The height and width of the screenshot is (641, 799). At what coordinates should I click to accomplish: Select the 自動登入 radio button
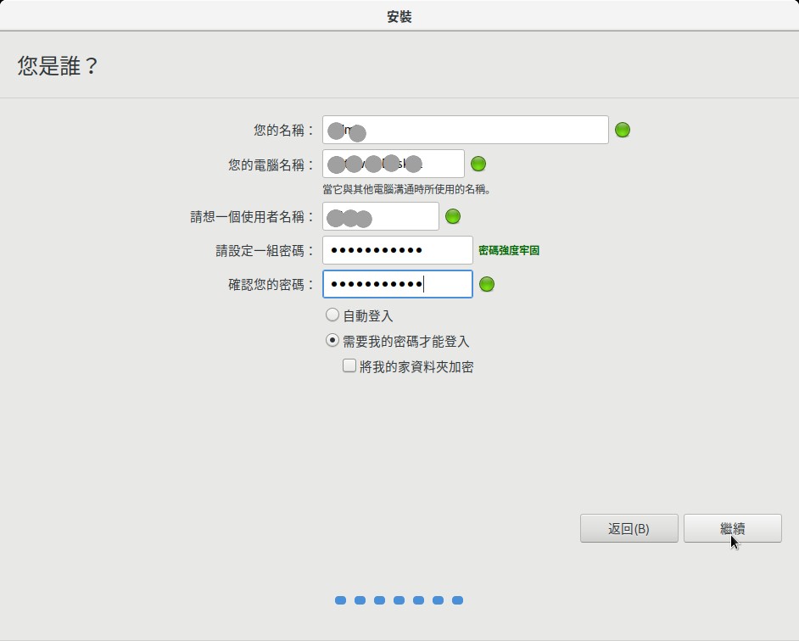332,315
